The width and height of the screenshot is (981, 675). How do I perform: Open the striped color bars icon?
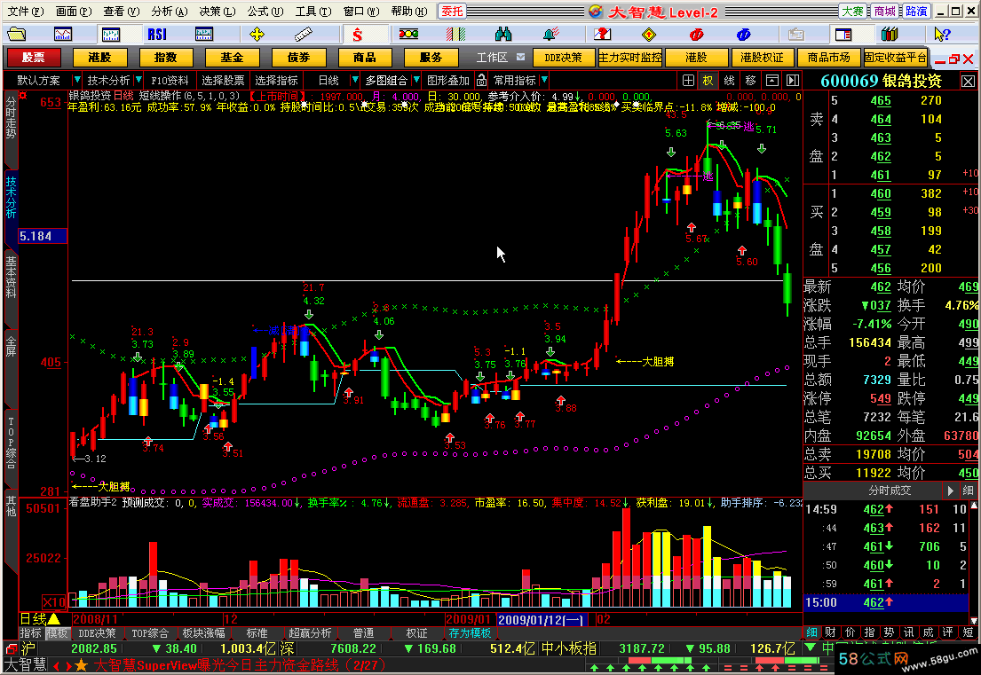pyautogui.click(x=456, y=34)
